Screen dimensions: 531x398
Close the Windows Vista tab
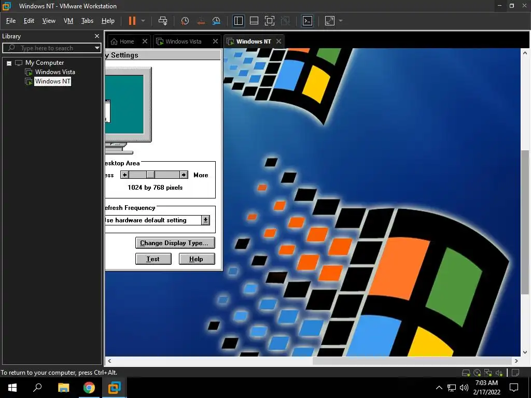tap(215, 41)
